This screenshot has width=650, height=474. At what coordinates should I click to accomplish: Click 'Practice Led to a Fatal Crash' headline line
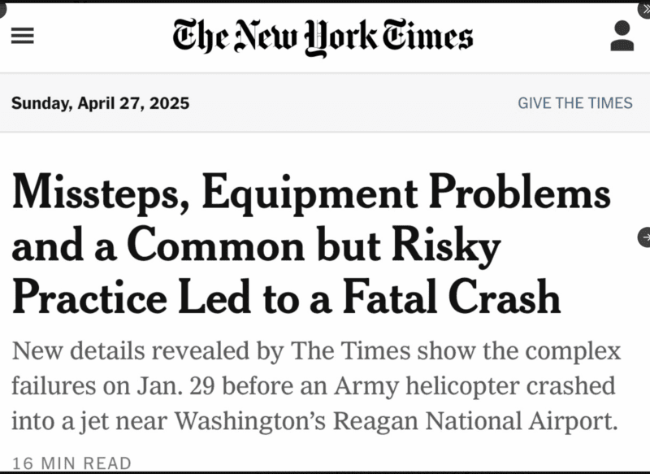point(286,297)
